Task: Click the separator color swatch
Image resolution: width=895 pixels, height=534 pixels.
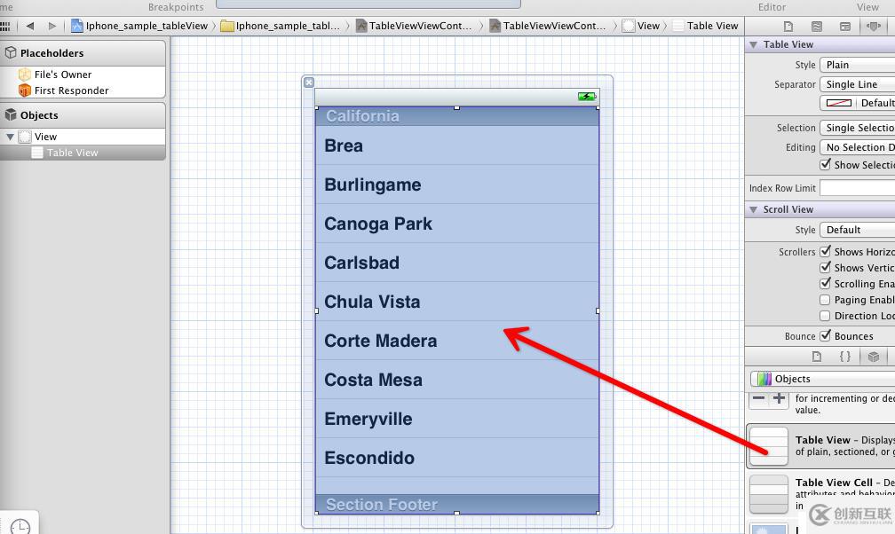Action: [839, 103]
